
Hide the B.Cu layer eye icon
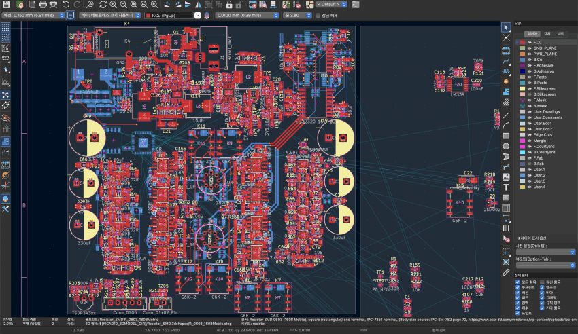529,60
